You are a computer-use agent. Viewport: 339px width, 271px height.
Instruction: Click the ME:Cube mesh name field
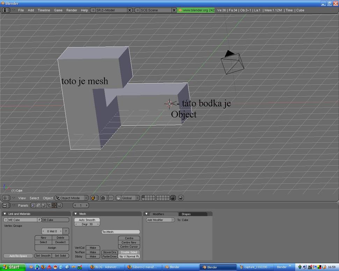click(x=22, y=220)
